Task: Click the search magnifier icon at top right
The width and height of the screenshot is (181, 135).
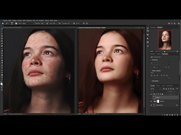Action: (x=172, y=23)
